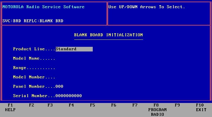Click the F7 function key slot

pos(135,105)
